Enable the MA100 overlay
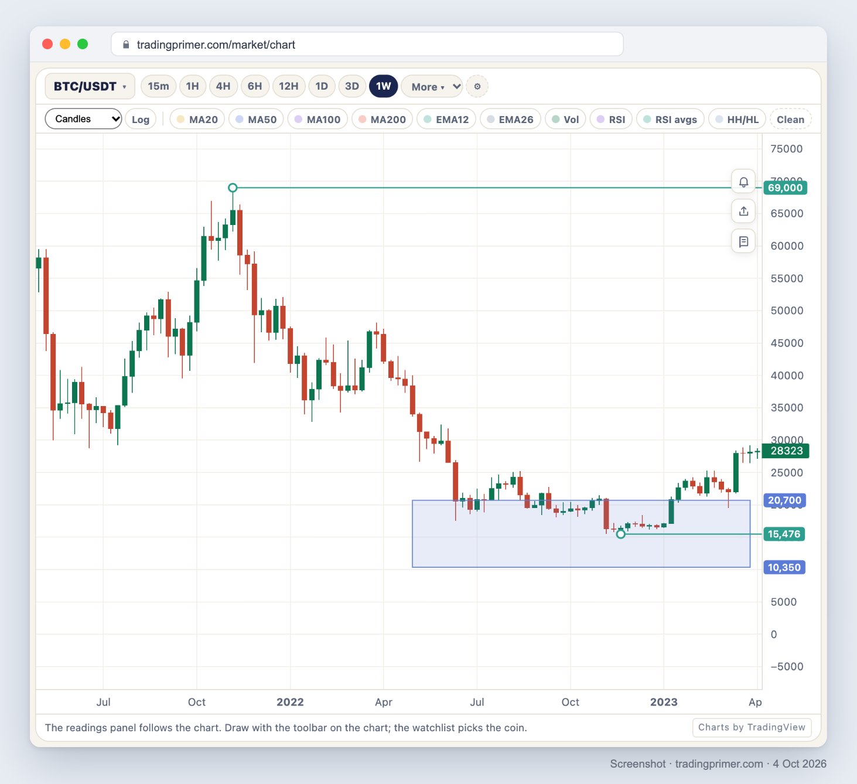Screen dimensions: 857x784 pyautogui.click(x=317, y=120)
